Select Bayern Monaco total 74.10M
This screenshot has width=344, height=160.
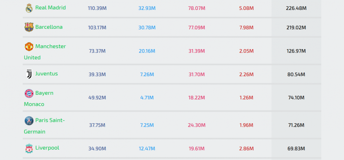click(296, 98)
